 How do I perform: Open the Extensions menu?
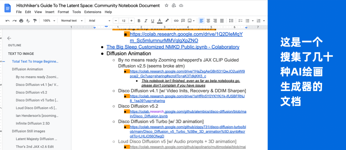(x=93, y=12)
